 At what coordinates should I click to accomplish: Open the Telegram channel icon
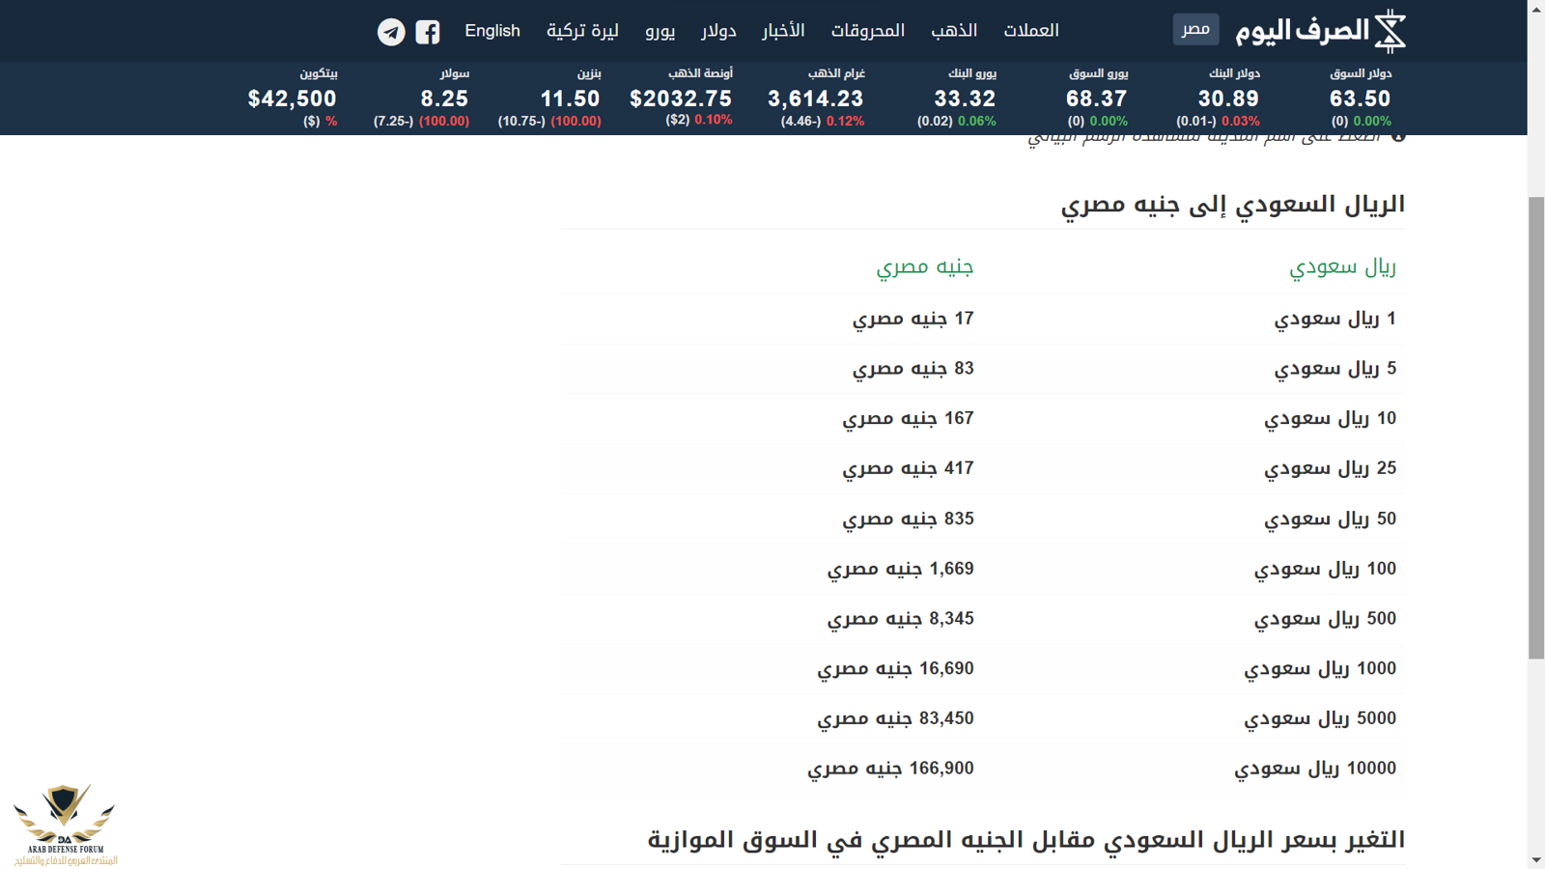click(x=391, y=32)
